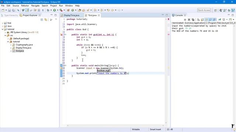Save the current file with Save icon
The width and height of the screenshot is (236, 132).
9,10
